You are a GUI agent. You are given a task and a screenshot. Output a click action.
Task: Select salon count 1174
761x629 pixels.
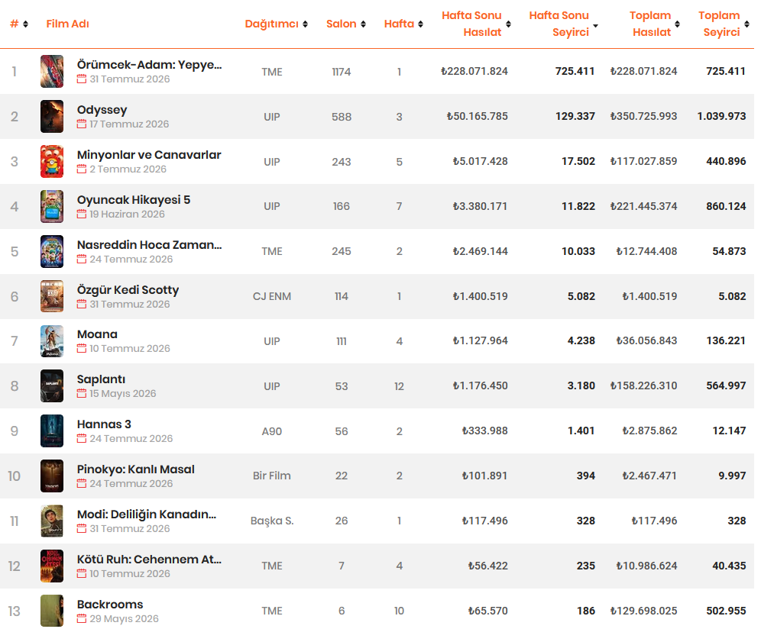[342, 72]
